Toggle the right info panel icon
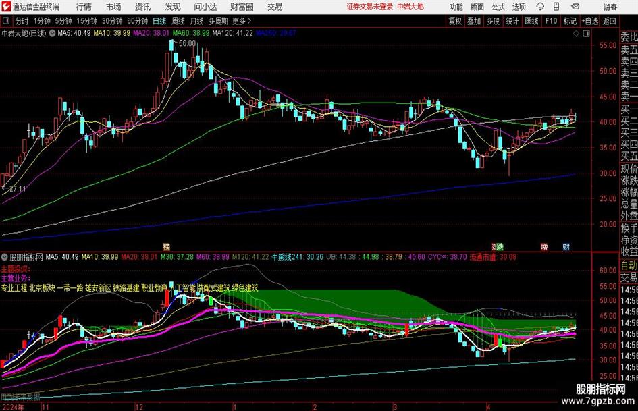This screenshot has height=411, width=638. click(586, 34)
